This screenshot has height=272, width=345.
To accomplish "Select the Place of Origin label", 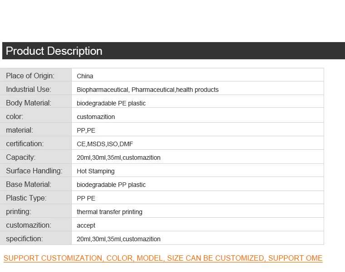I will [x=30, y=76].
